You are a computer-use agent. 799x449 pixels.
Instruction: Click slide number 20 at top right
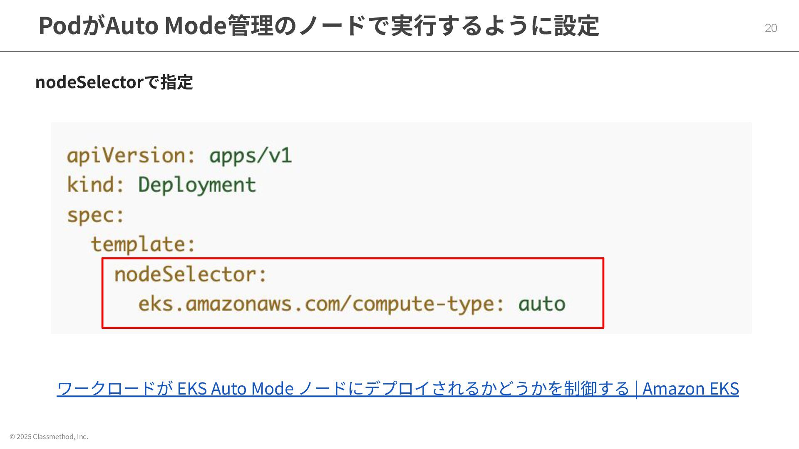click(x=771, y=28)
